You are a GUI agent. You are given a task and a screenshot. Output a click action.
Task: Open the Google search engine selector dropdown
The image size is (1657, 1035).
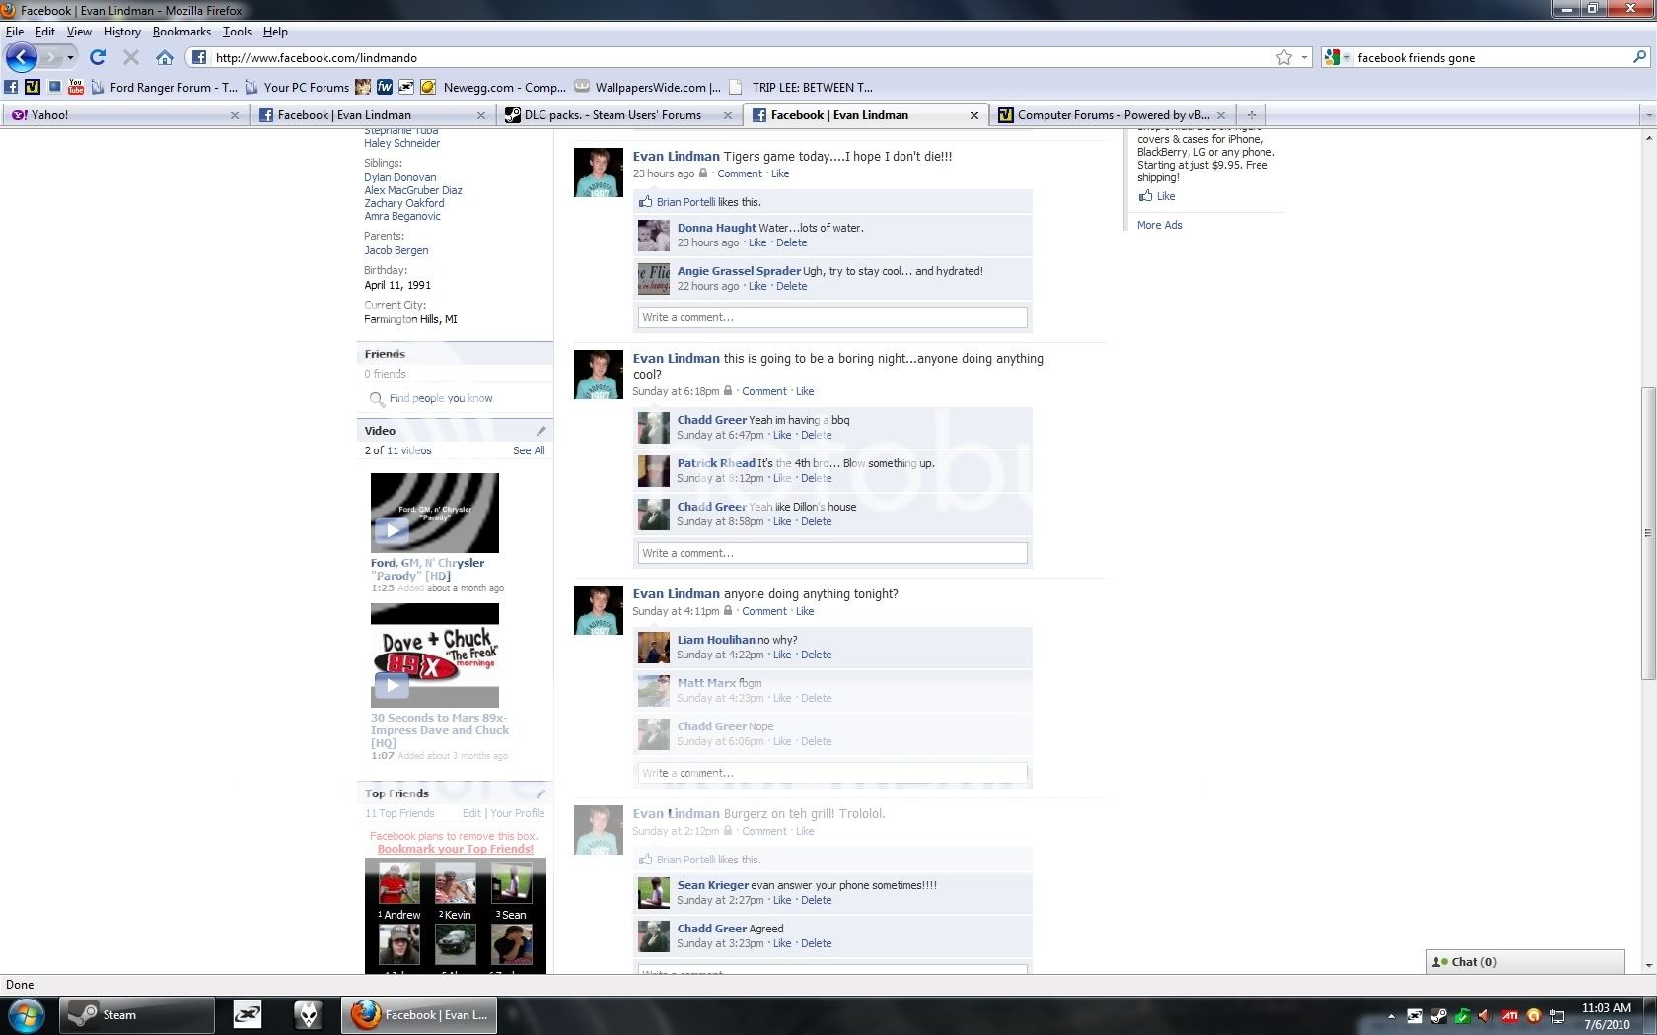coord(1336,57)
